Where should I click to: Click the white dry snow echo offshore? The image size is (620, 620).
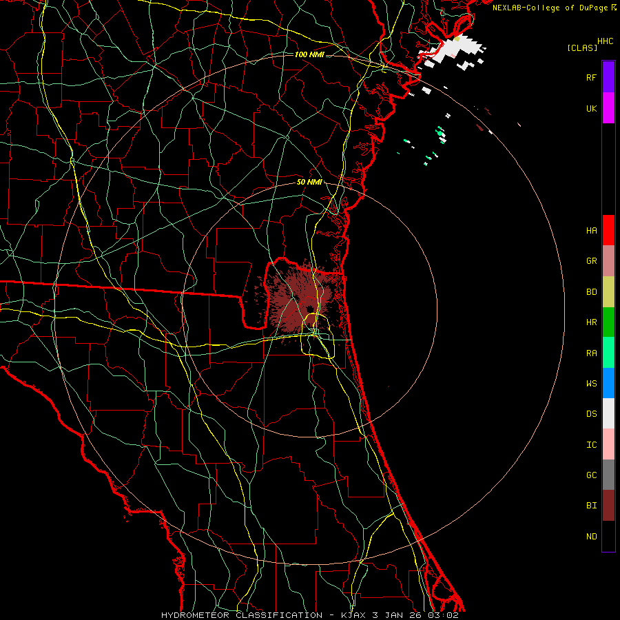[455, 50]
